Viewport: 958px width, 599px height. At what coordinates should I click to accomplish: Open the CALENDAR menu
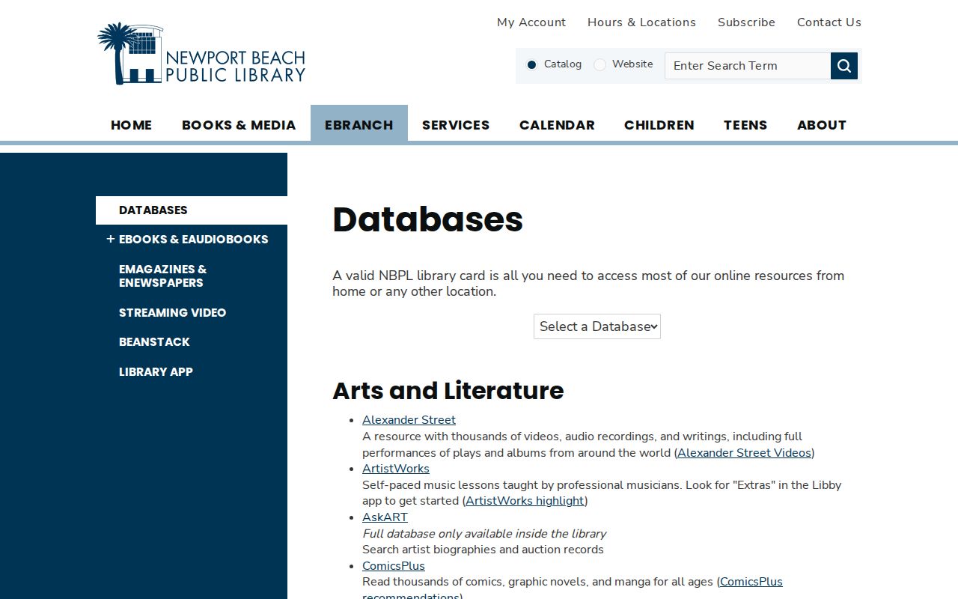click(x=557, y=125)
